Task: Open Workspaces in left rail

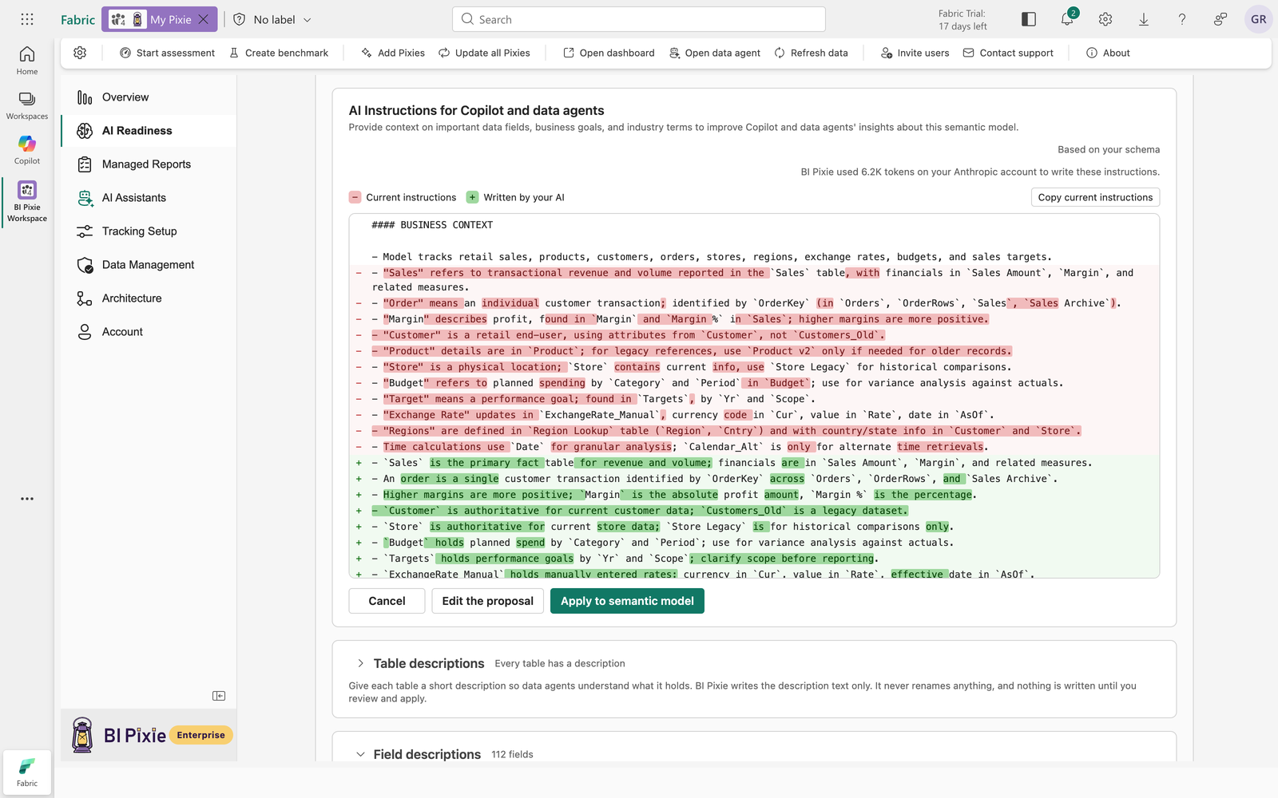Action: (x=27, y=105)
